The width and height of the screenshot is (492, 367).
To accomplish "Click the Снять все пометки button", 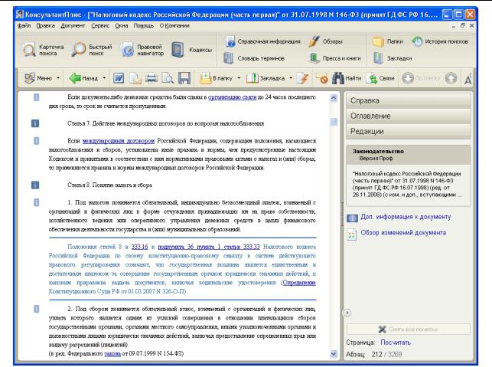I will [x=409, y=329].
